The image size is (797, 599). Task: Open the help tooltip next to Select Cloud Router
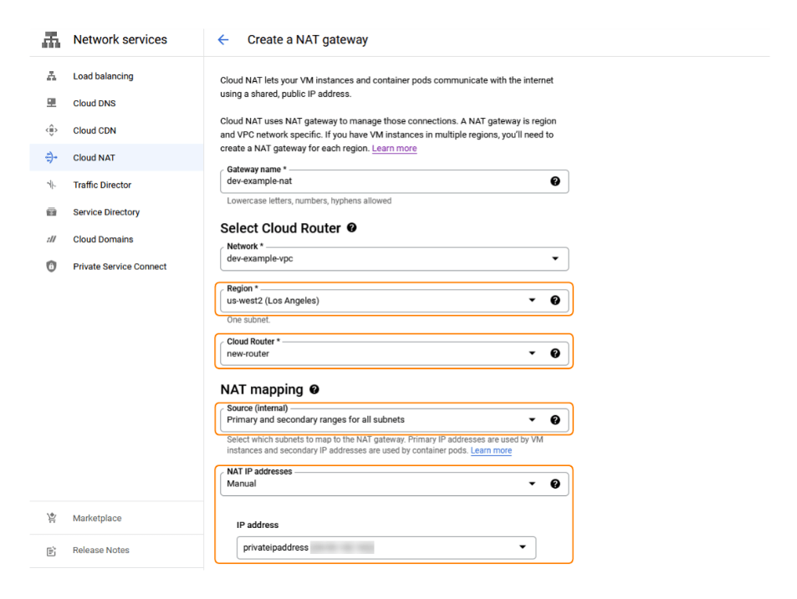pos(351,227)
